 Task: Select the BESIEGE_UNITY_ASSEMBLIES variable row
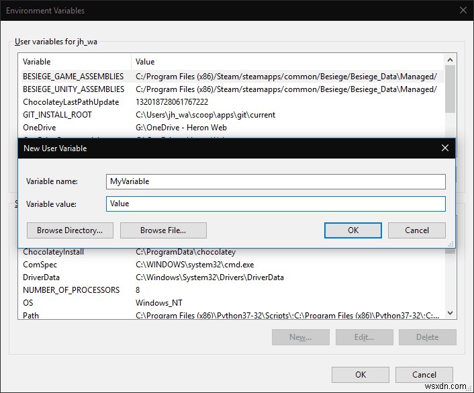[x=233, y=89]
